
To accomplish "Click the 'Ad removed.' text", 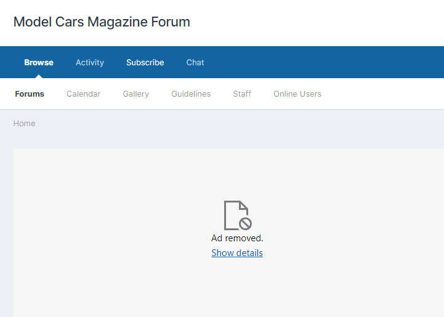I will point(237,238).
